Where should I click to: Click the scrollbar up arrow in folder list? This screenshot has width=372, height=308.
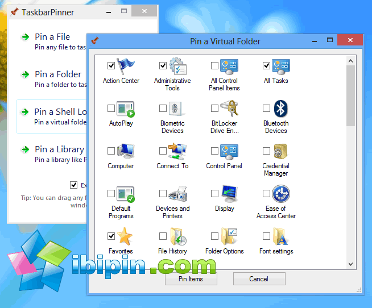350,61
